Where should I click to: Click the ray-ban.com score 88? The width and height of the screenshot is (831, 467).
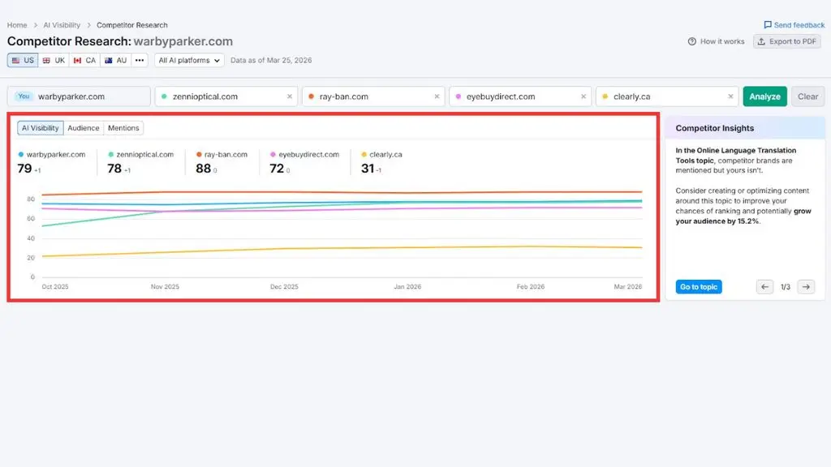(203, 169)
